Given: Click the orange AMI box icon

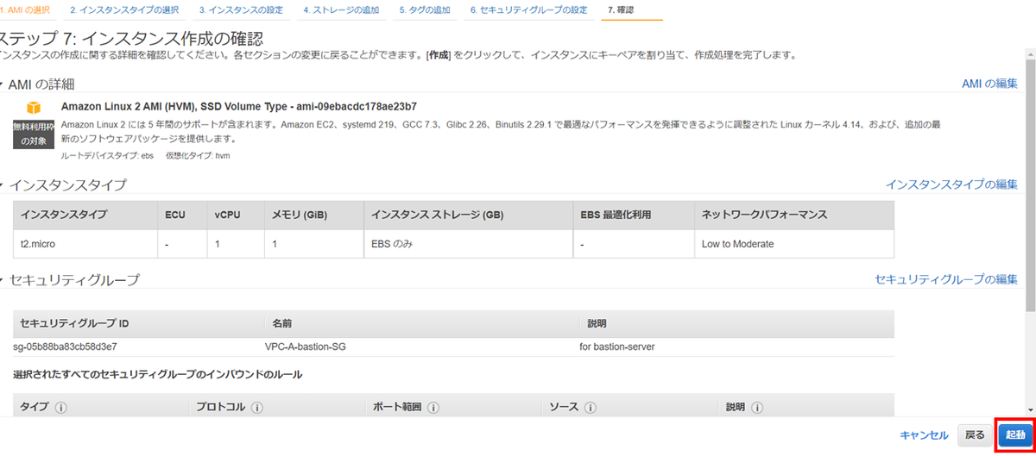Looking at the screenshot, I should click(x=34, y=108).
